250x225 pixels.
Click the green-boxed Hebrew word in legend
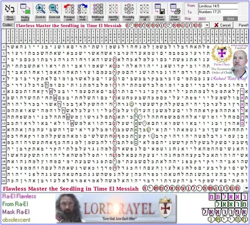pos(231,204)
